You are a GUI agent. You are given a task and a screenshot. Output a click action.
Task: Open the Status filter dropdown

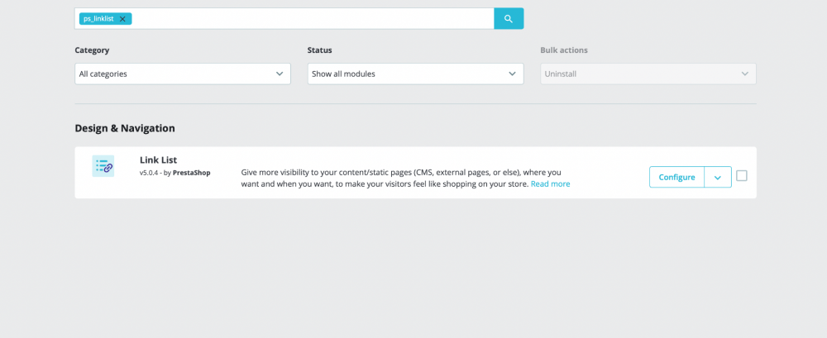[x=415, y=74]
